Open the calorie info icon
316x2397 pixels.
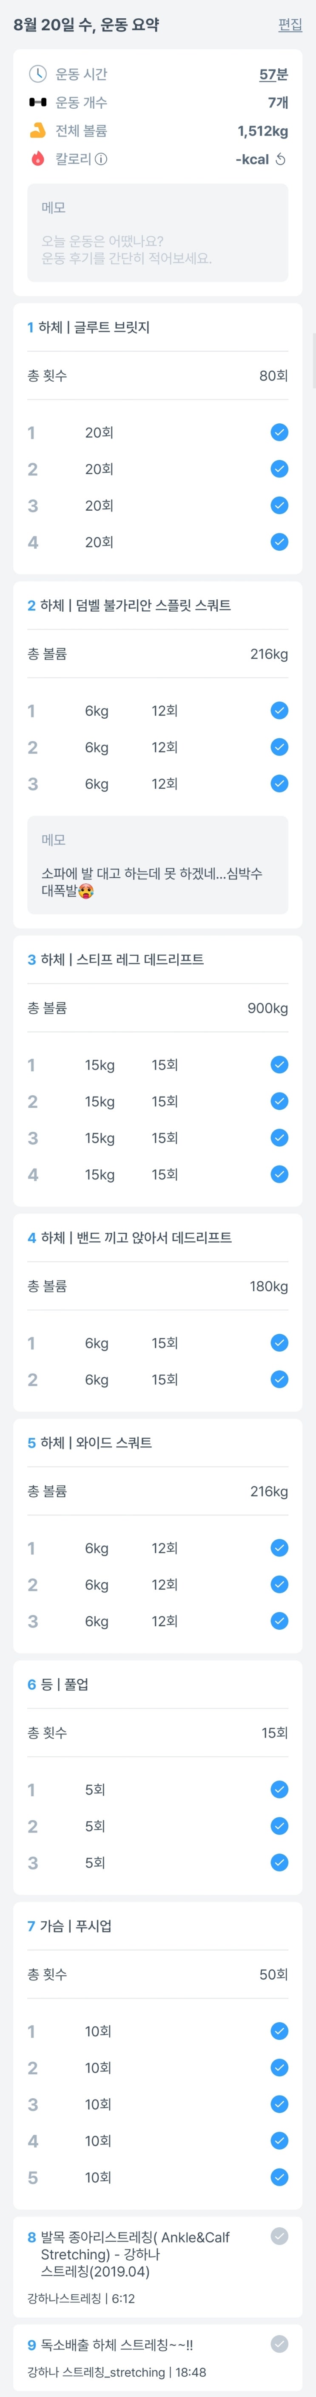[101, 159]
